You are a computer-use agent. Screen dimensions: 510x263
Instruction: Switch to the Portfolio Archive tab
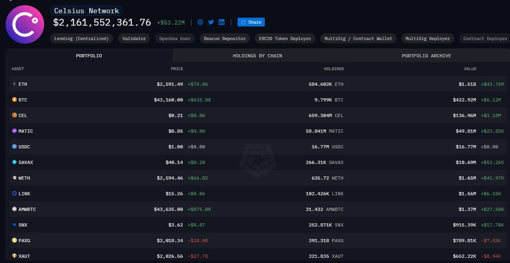pos(426,56)
